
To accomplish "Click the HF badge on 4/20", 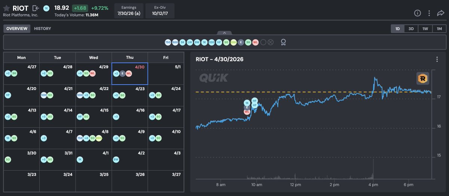I will [8, 95].
